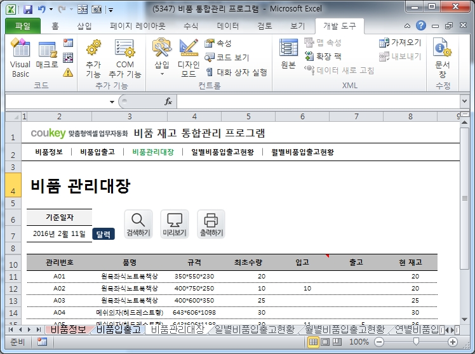Select the 일별비품입출고현황 sheet tab

(x=254, y=329)
